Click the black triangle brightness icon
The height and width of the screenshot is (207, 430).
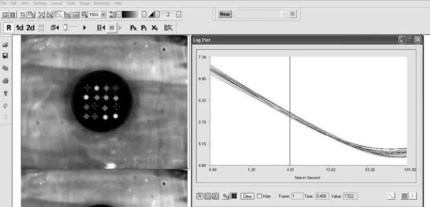coord(151,14)
